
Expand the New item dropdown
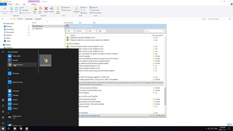(66, 7)
